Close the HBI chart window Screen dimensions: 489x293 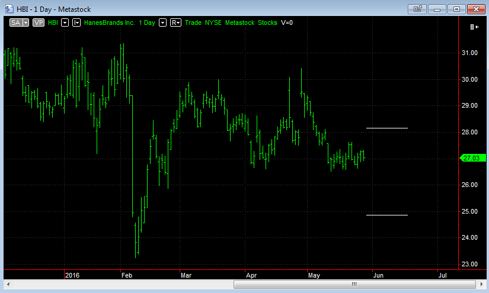click(476, 9)
